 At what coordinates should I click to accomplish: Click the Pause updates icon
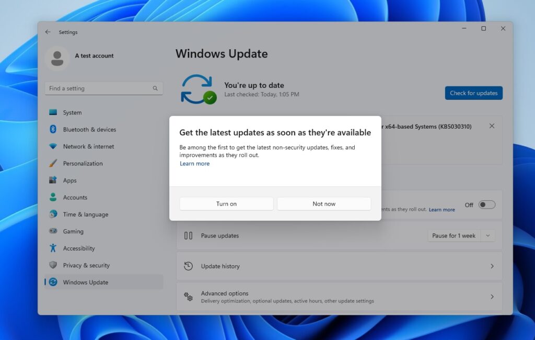pos(189,235)
